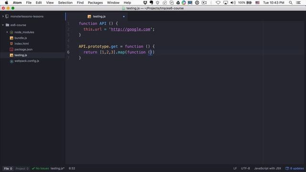306x172 pixels.
Task: Open the Selection menu
Action: coord(65,2)
